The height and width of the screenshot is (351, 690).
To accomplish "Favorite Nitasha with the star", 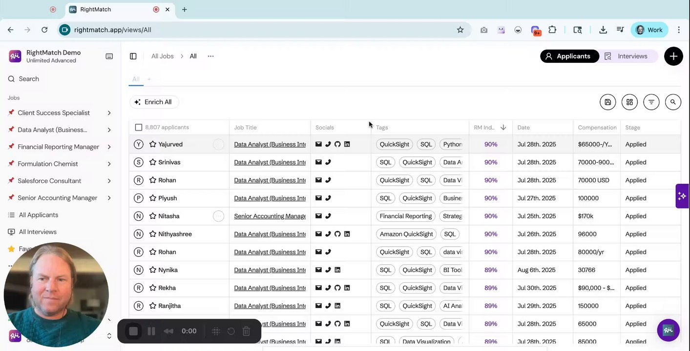I will coord(153,216).
